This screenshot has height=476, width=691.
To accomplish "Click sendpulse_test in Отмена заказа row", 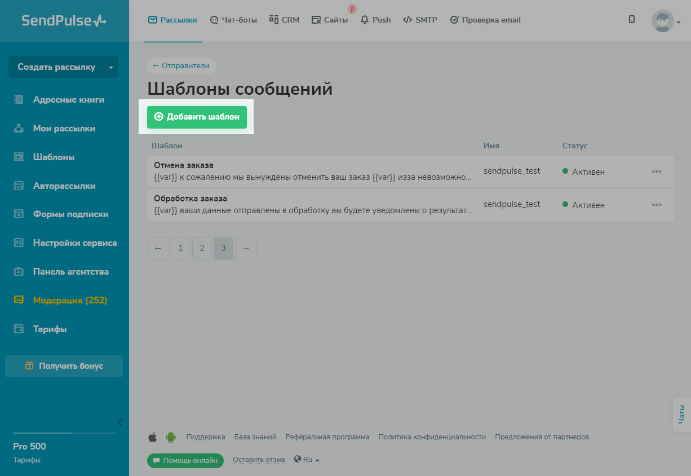I will click(x=512, y=171).
